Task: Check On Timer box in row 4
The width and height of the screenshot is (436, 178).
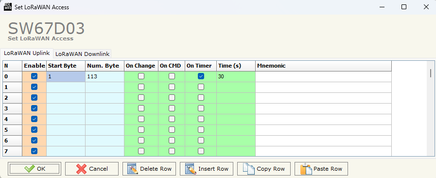Action: coord(201,119)
